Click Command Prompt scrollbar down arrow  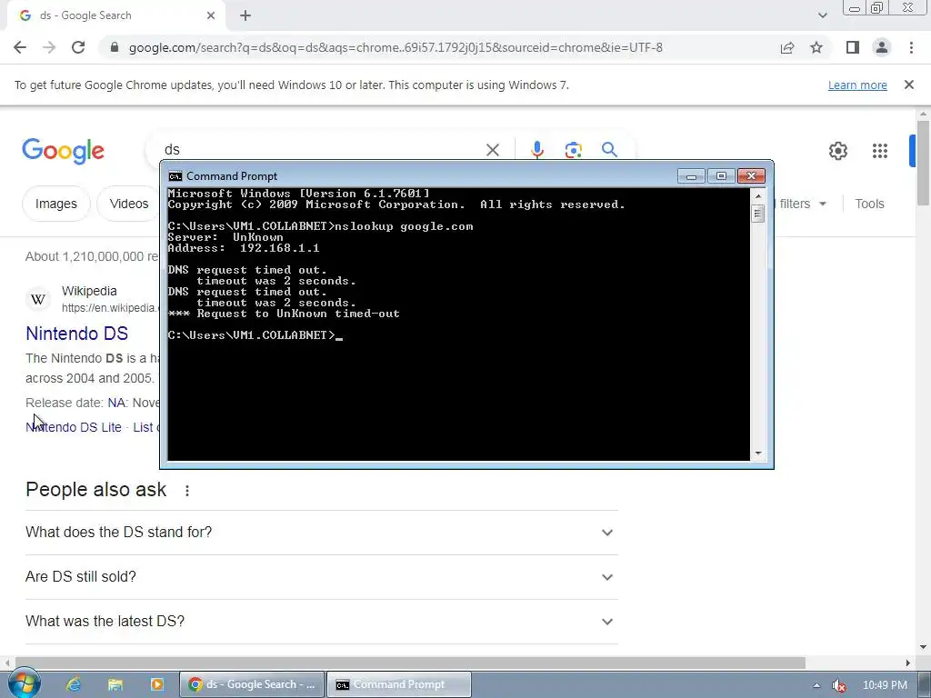coord(757,454)
